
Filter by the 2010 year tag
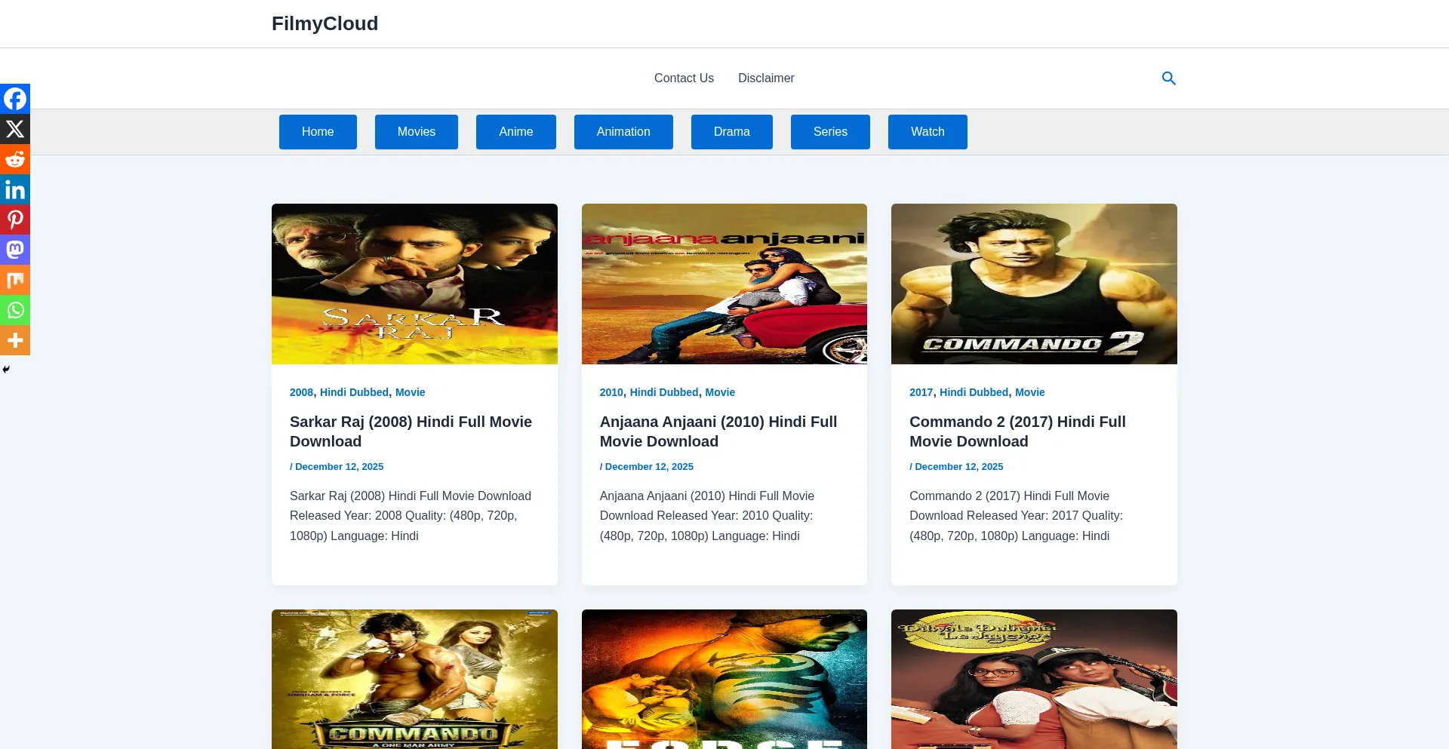tap(611, 392)
